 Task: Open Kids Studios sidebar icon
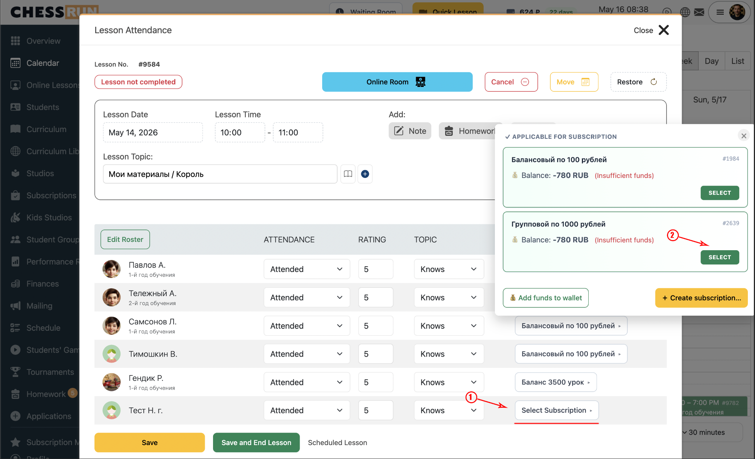[15, 218]
